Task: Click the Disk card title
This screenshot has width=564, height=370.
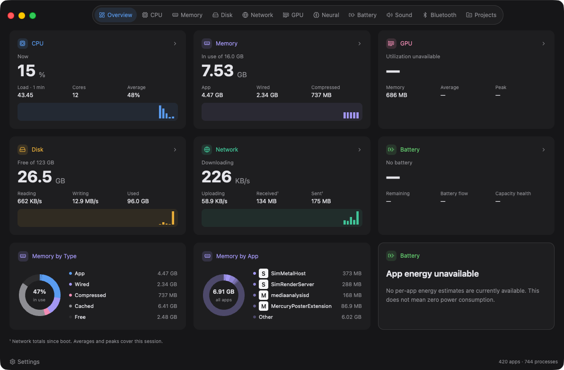Action: [37, 150]
